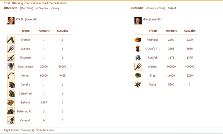Viewport: 223px width, 134px height.
Task: Select the Archer's Tower icon
Action: pyautogui.click(x=138, y=49)
